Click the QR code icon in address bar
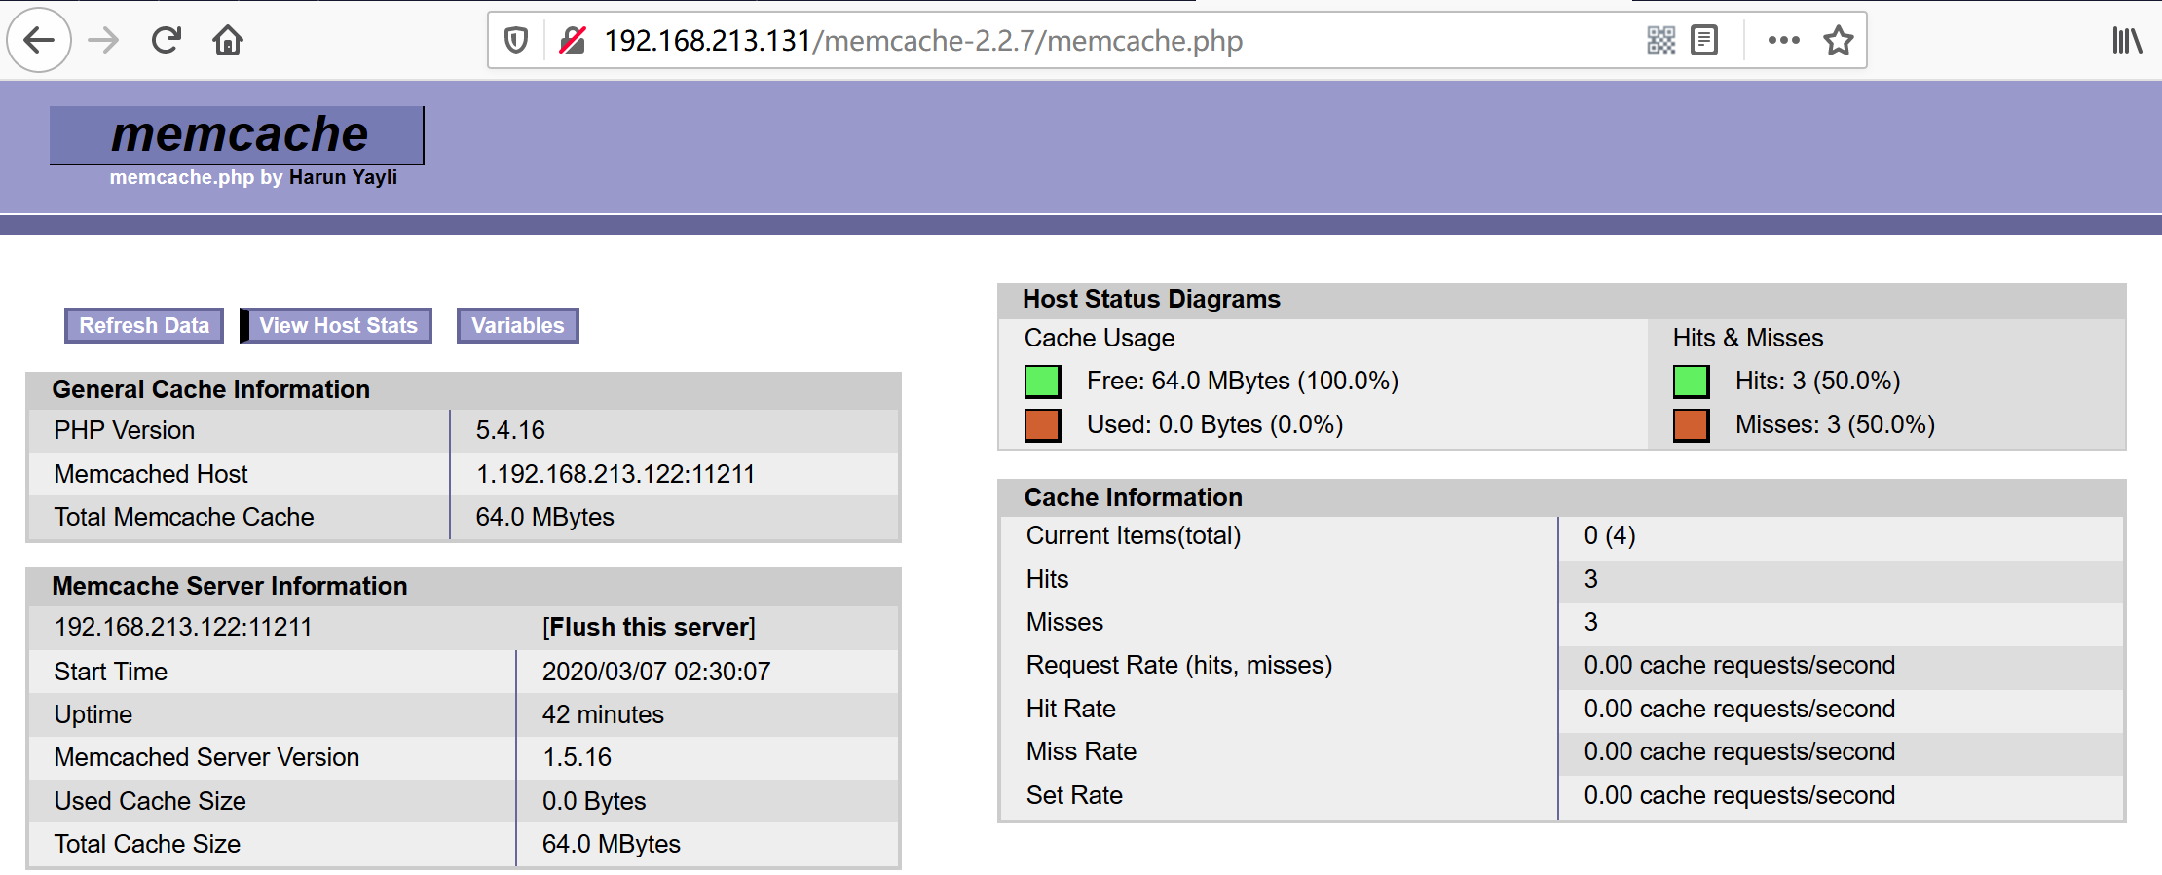Viewport: 2162px width, 875px height. (x=1661, y=40)
